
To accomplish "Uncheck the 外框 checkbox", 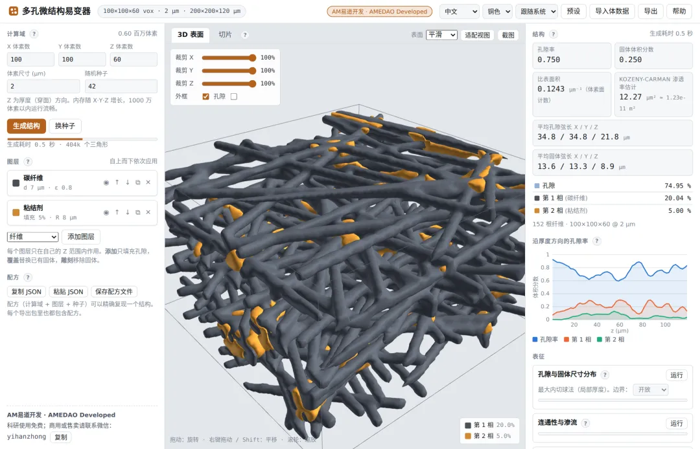I will (x=206, y=96).
